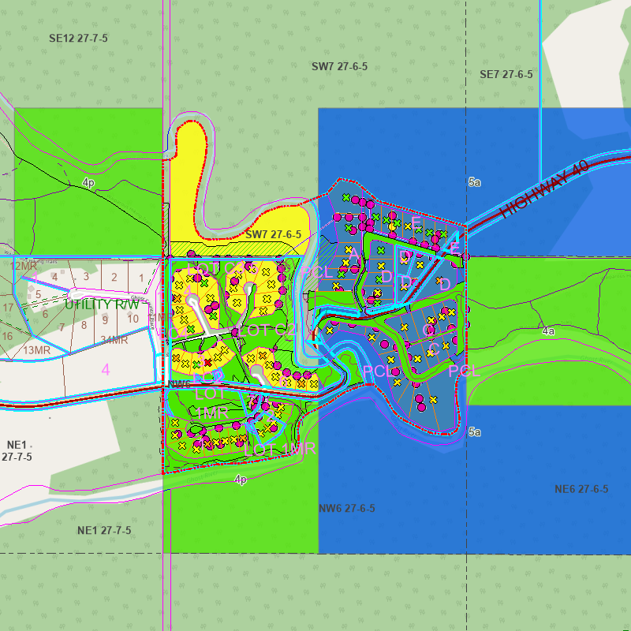Click the 34MR parcel label
Image resolution: width=631 pixels, height=631 pixels.
tap(114, 340)
